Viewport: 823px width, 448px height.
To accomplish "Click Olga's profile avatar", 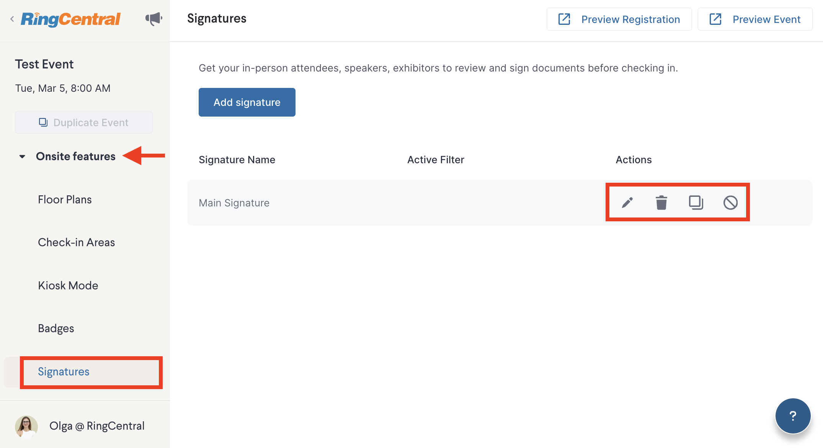I will coord(26,426).
